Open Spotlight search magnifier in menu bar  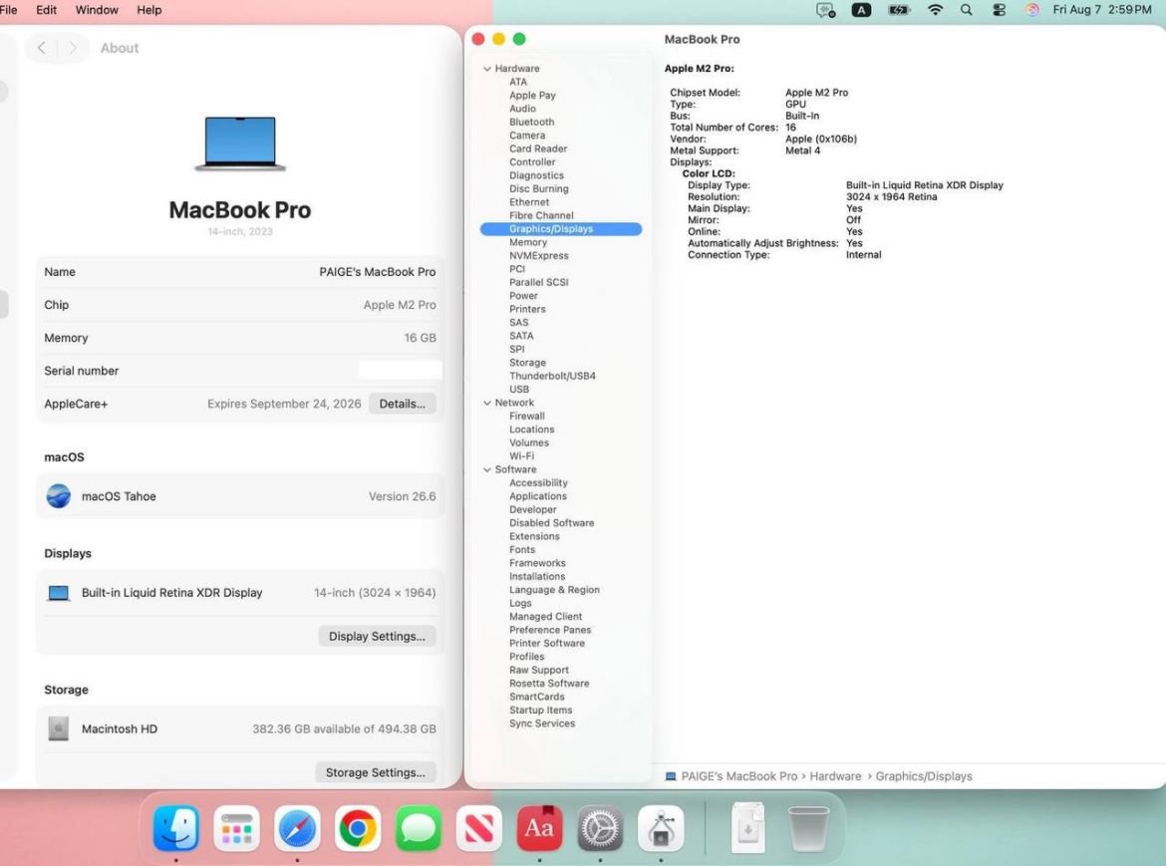pos(966,10)
